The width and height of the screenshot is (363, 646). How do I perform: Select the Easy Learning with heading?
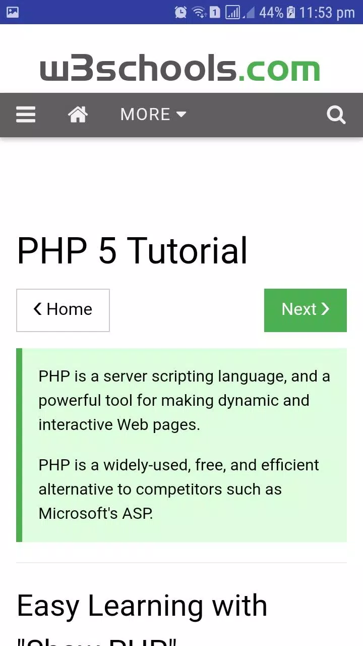tap(142, 606)
